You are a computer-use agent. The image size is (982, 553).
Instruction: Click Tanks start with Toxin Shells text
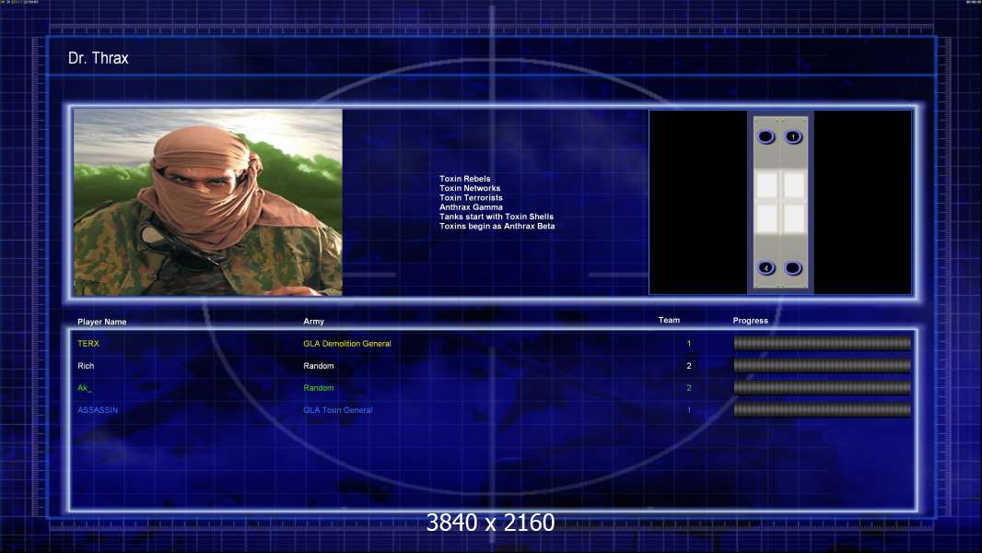tap(497, 217)
